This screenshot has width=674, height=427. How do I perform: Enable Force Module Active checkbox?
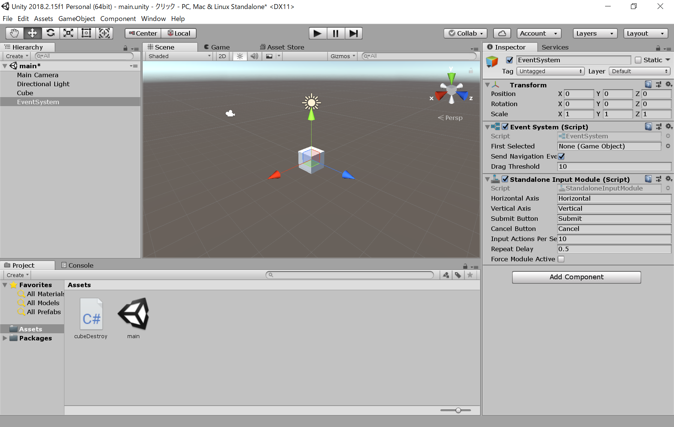click(561, 259)
